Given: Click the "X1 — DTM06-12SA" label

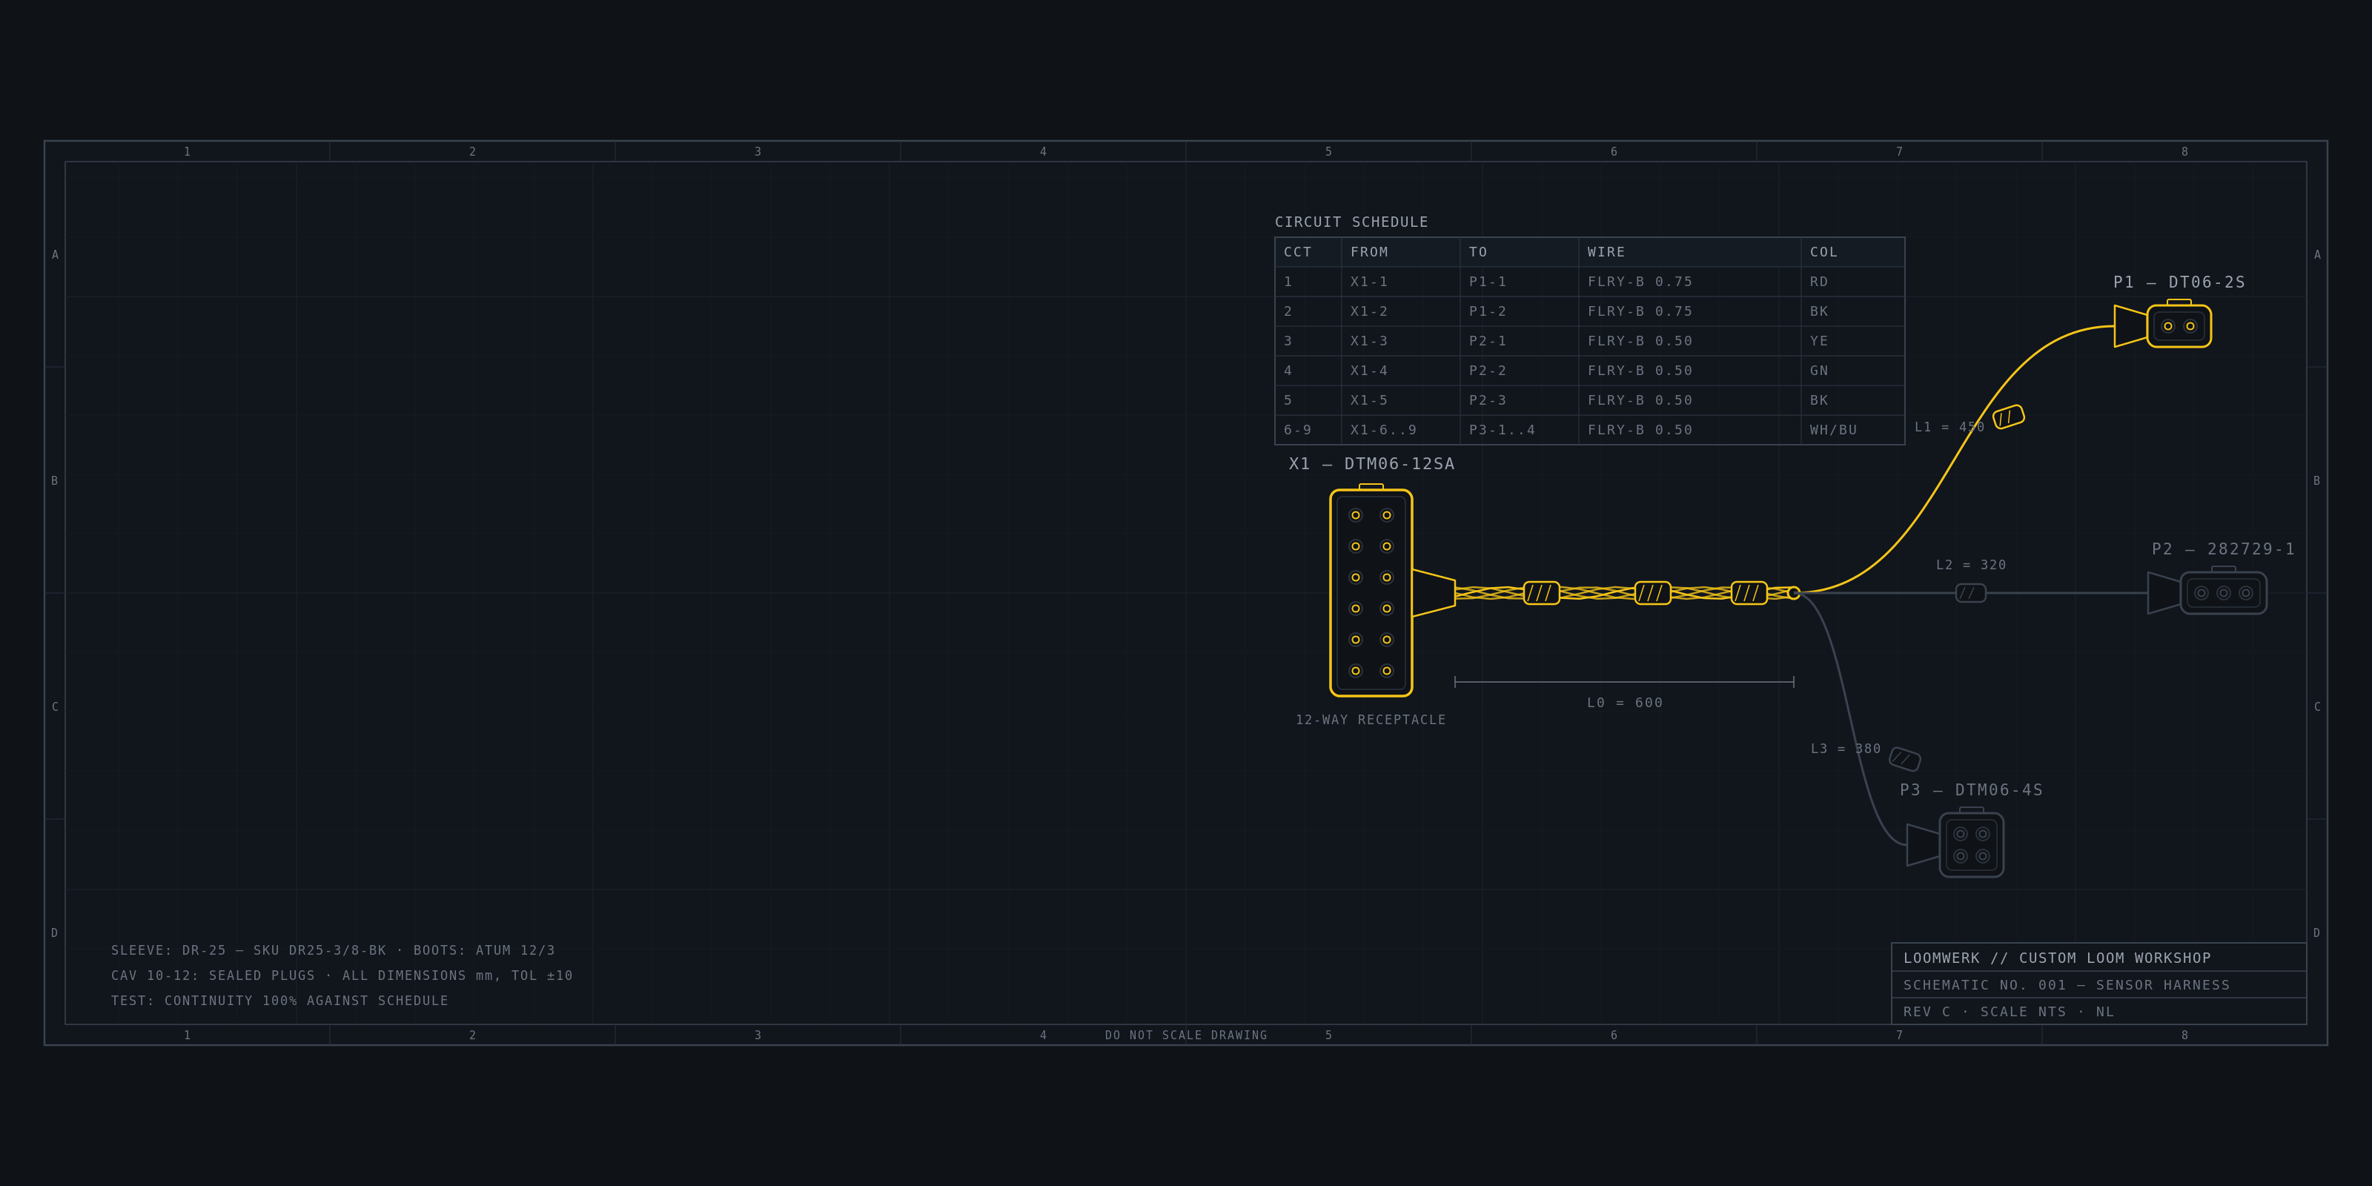Looking at the screenshot, I should [x=1371, y=464].
